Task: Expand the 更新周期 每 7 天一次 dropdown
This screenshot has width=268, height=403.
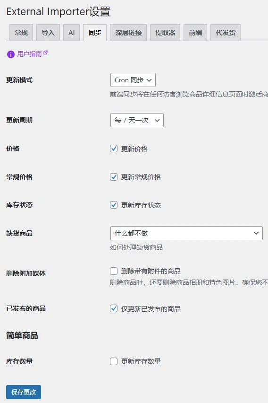Action: (x=137, y=120)
